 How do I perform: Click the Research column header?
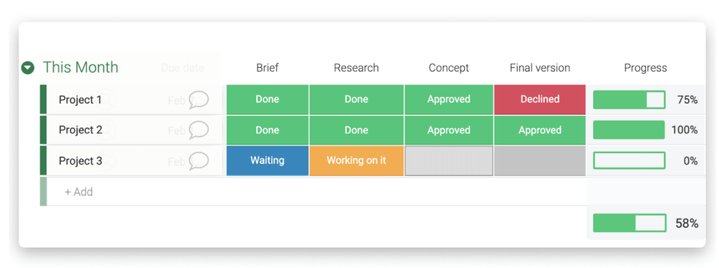click(x=357, y=68)
